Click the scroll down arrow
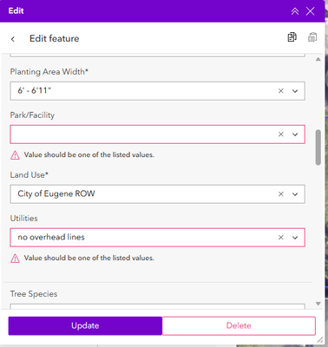 [x=318, y=304]
